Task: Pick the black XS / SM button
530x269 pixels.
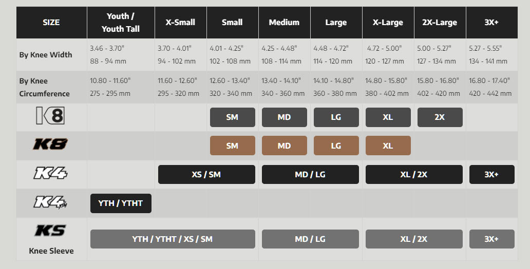Action: (206, 174)
